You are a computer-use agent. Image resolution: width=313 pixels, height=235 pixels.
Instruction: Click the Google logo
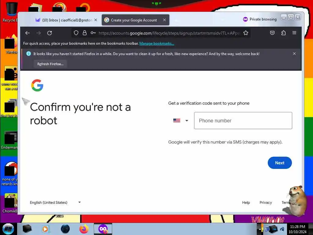coord(37,85)
